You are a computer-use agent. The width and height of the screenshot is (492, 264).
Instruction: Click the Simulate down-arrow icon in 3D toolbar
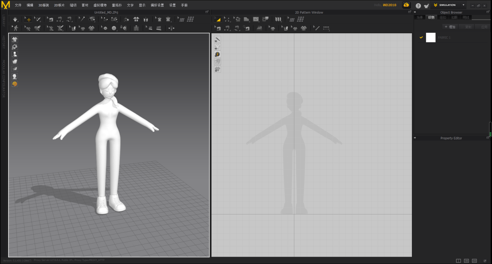click(15, 20)
